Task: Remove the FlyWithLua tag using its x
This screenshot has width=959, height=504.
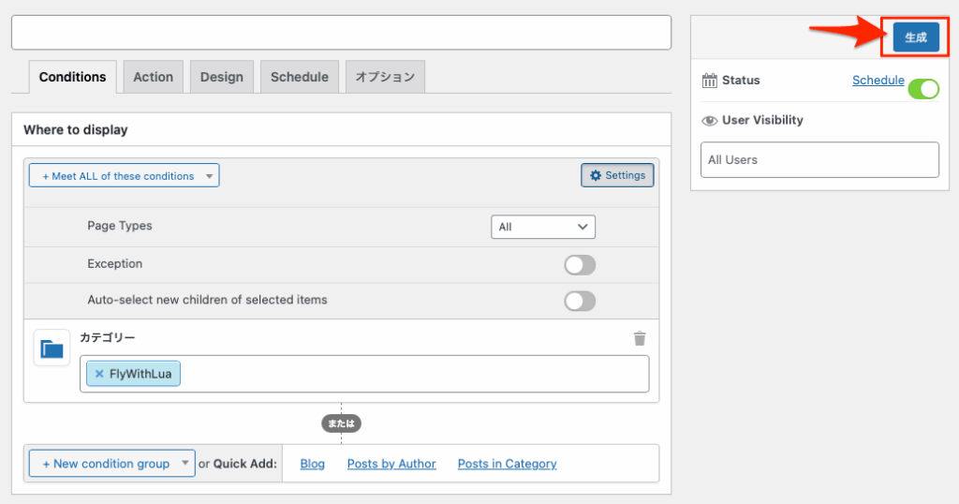Action: click(99, 374)
